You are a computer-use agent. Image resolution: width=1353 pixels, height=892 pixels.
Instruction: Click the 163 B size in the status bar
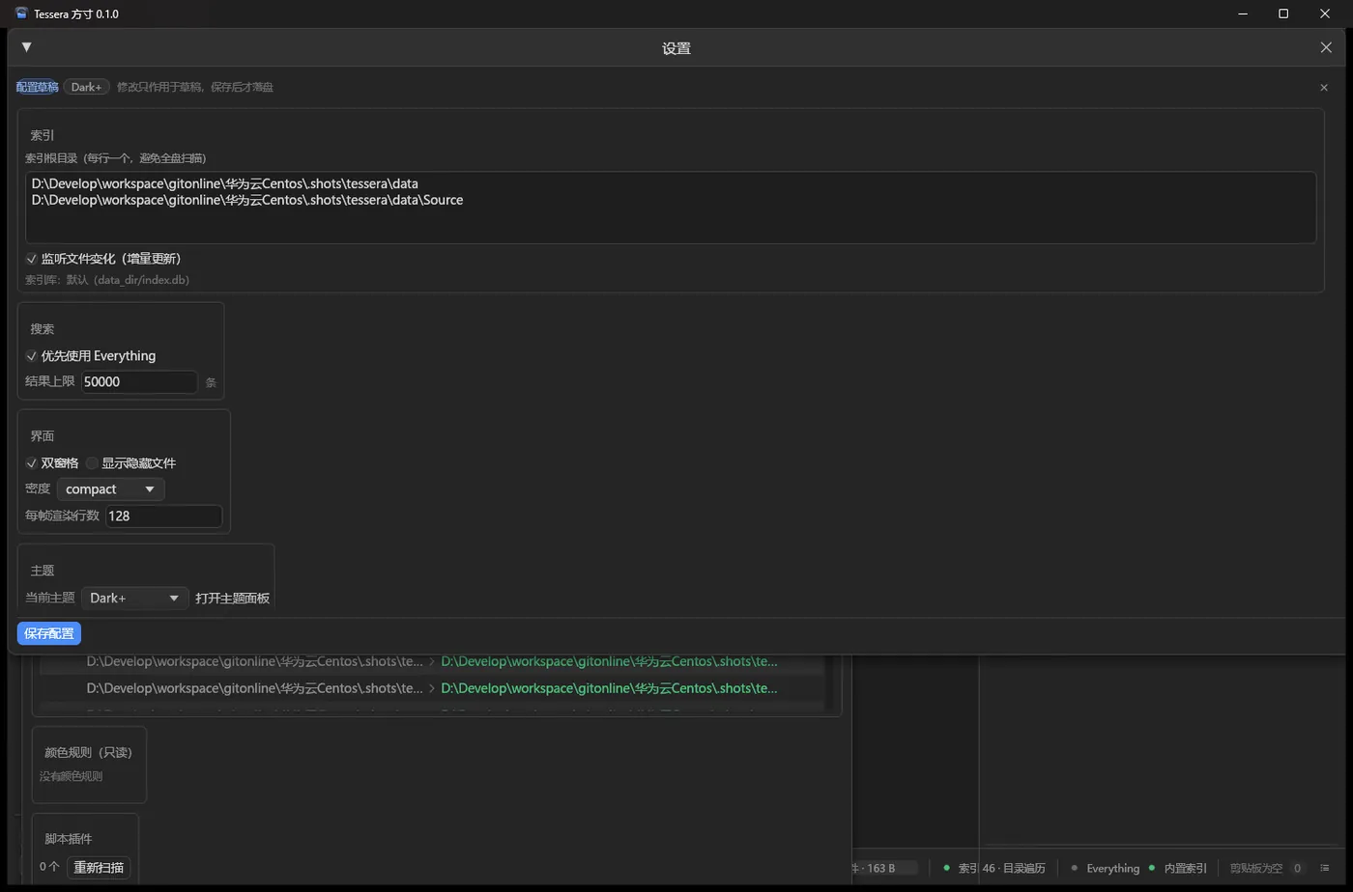coord(880,869)
